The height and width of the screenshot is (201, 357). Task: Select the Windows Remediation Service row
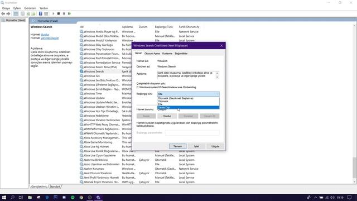102,63
